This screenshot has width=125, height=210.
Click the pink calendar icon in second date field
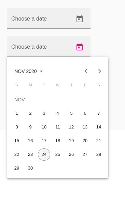tap(80, 47)
